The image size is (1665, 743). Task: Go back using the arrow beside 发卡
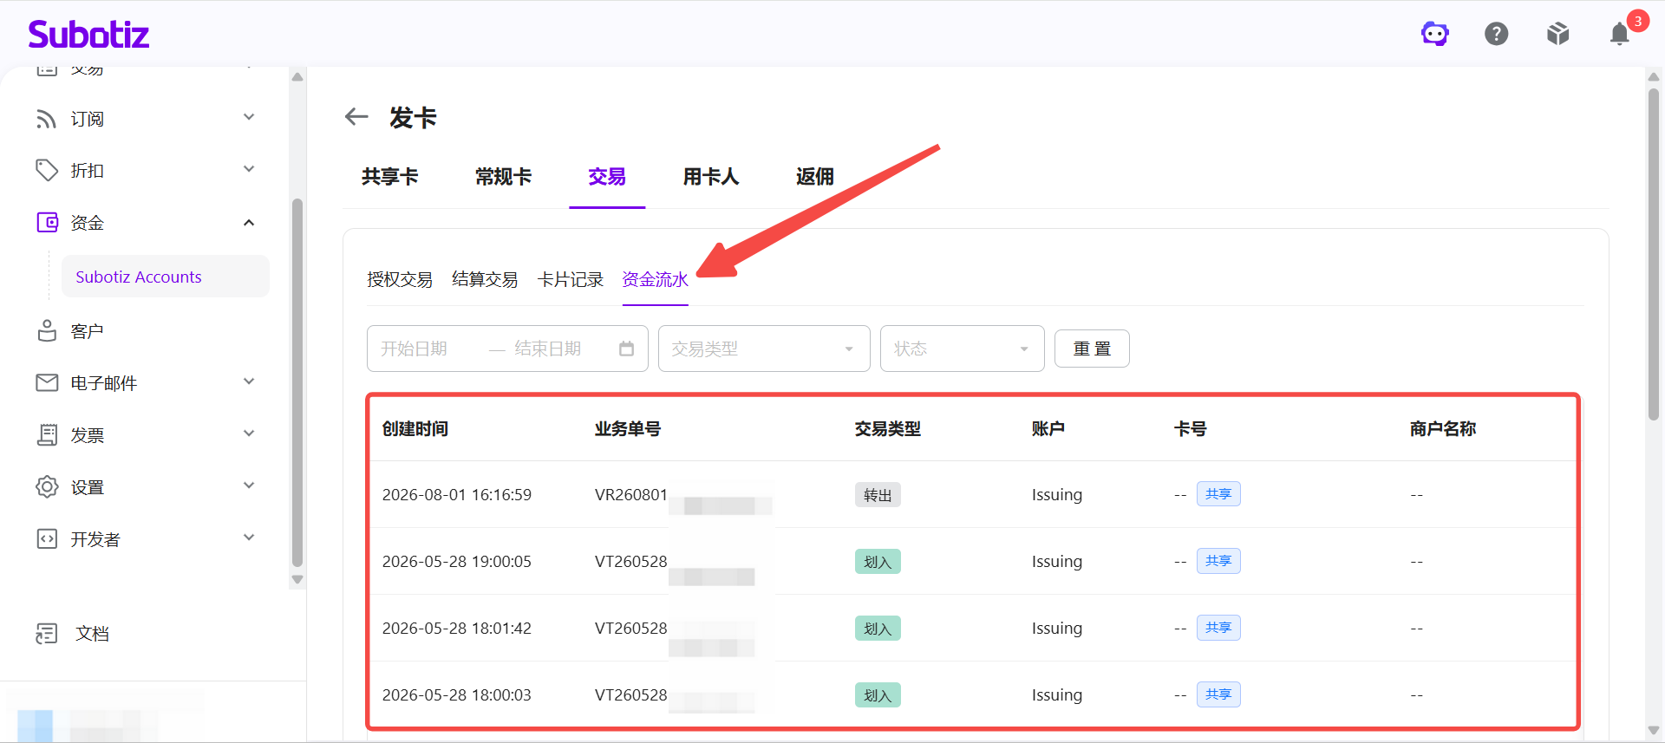click(356, 116)
